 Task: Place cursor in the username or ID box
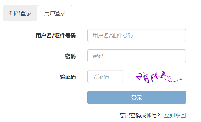pos(136,35)
